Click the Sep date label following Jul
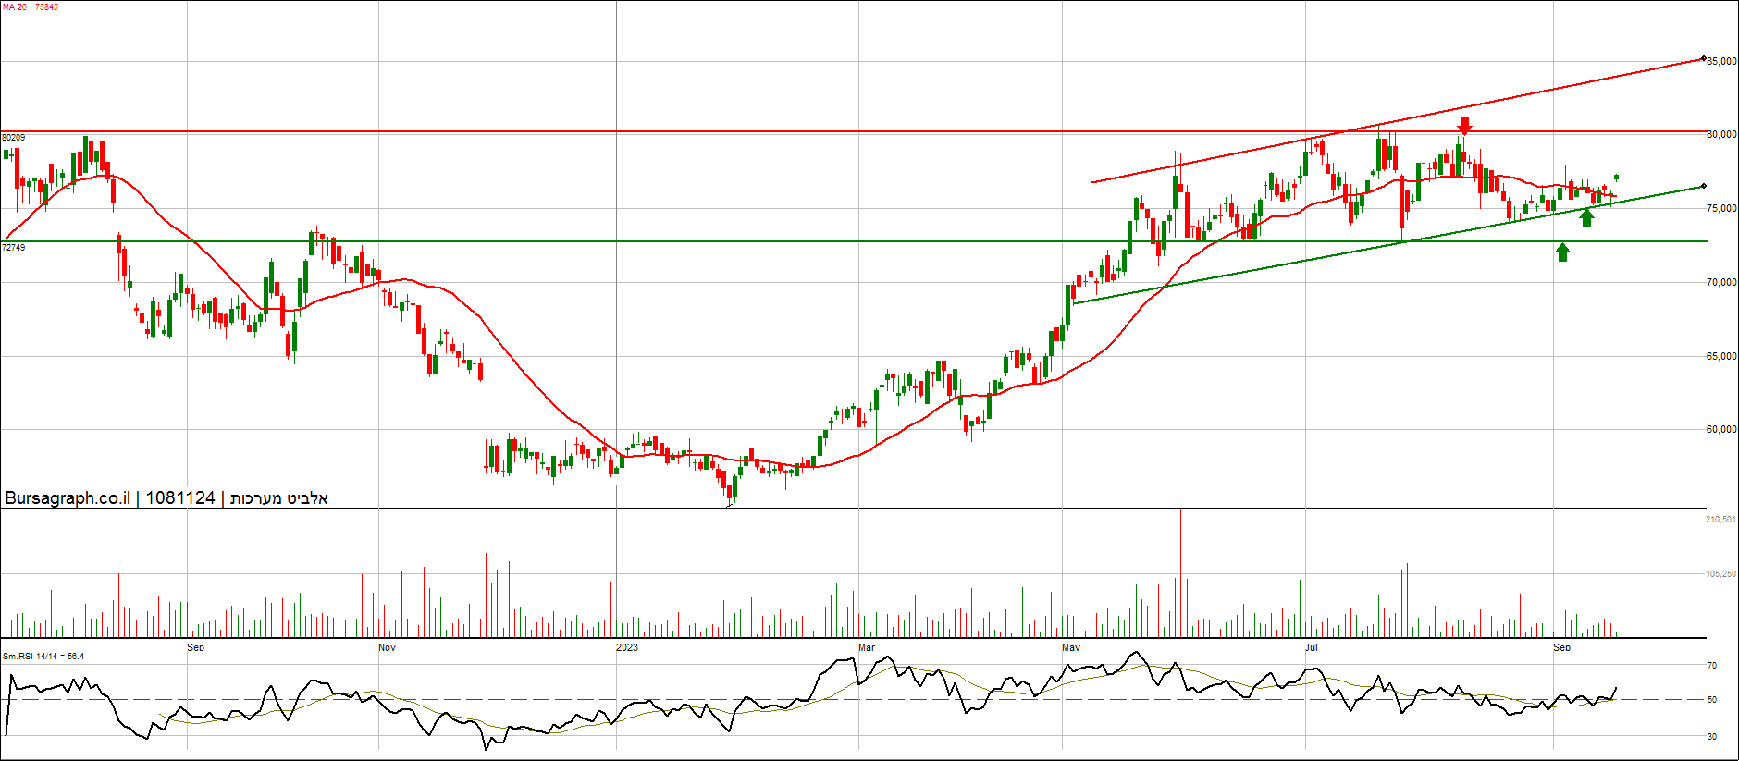The width and height of the screenshot is (1739, 761). click(x=1561, y=647)
